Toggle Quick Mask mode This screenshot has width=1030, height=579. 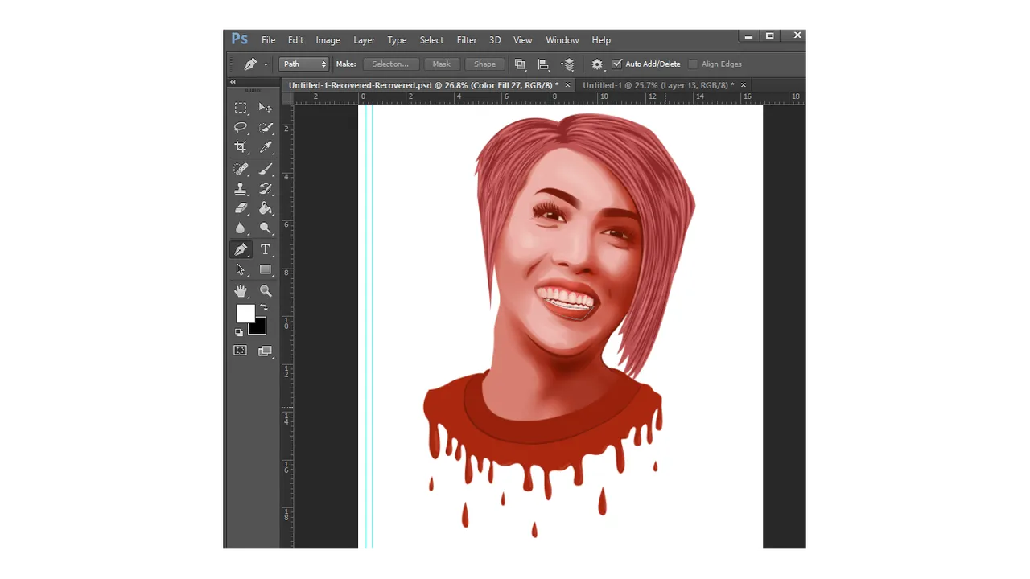tap(241, 351)
